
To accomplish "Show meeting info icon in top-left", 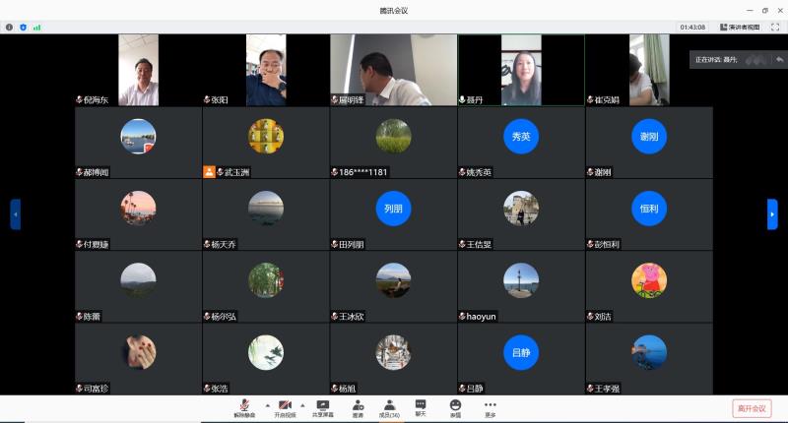I will [10, 27].
